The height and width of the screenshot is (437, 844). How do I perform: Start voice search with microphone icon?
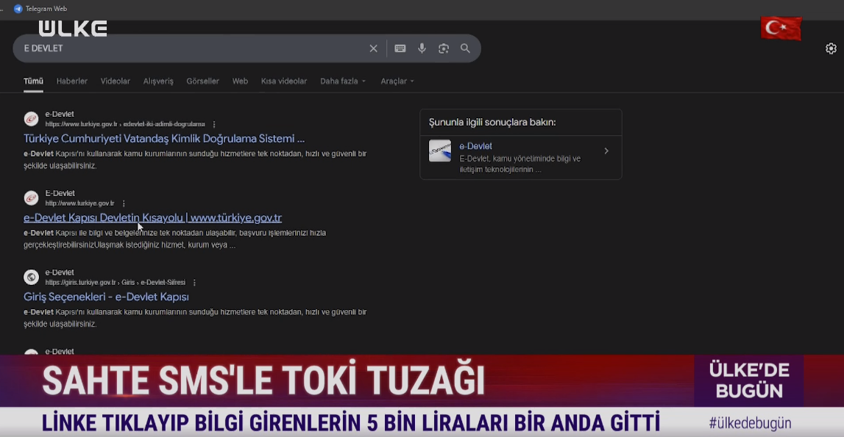[422, 48]
